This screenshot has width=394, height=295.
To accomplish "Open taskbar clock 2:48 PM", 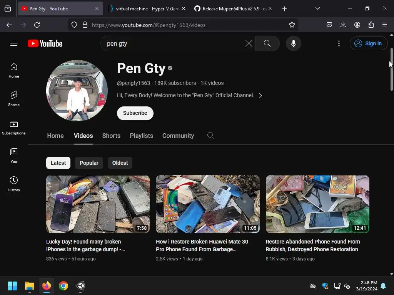I will click(367, 286).
